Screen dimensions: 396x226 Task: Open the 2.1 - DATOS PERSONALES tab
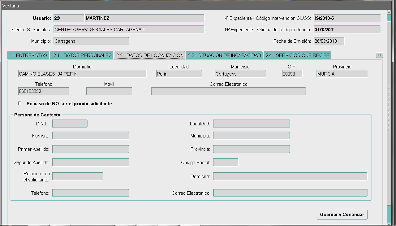pos(82,55)
